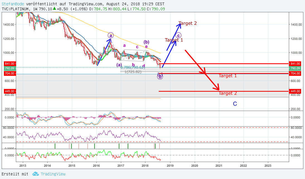Screen dimensions: 305x179
Task: Click 40.0000 on the right RSI scale
Action: pos(296,137)
